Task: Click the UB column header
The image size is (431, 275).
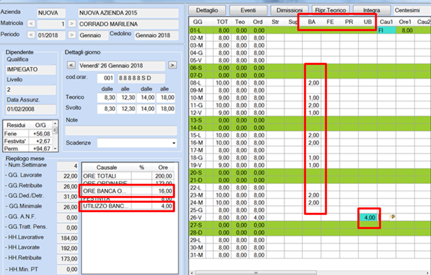Action: (x=367, y=22)
